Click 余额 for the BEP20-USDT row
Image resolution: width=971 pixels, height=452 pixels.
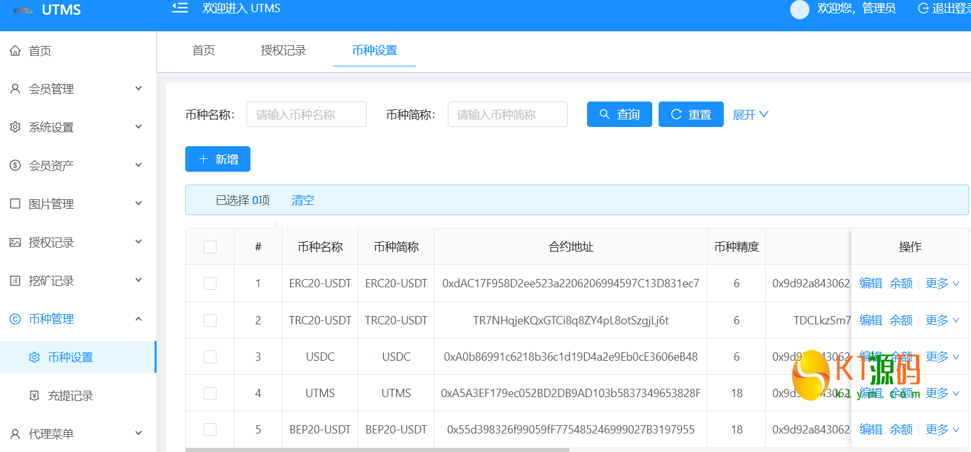(901, 430)
